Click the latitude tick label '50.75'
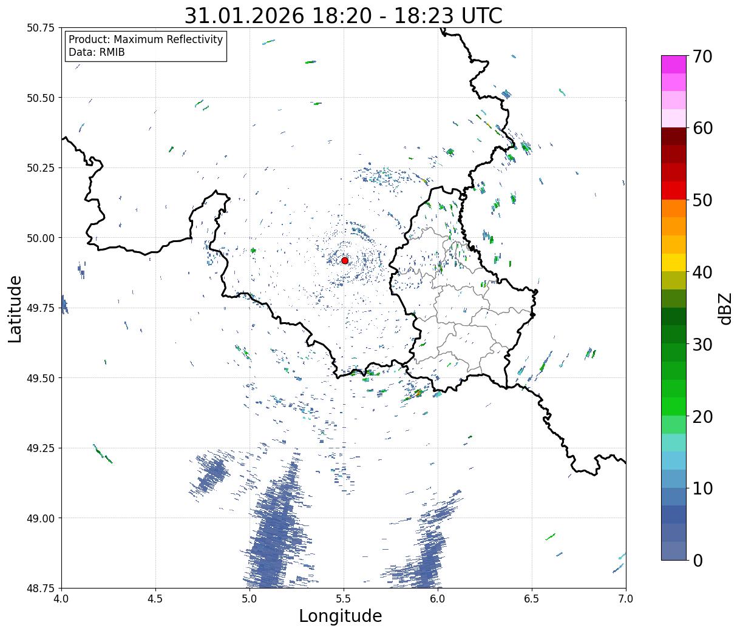Screen dimensions: 740x631 pyautogui.click(x=41, y=28)
